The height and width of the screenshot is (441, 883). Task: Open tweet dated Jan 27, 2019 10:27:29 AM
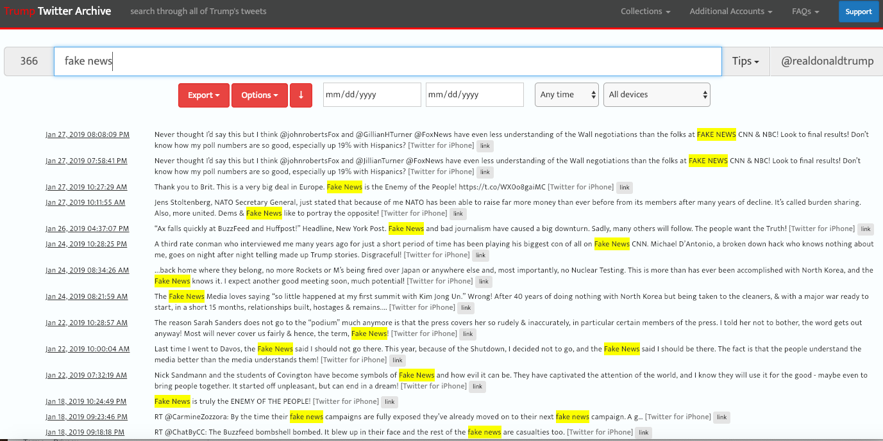click(87, 188)
